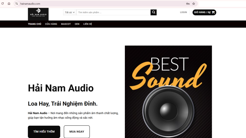Open the OEN navigation item
The width and height of the screenshot is (246, 138).
click(x=77, y=24)
